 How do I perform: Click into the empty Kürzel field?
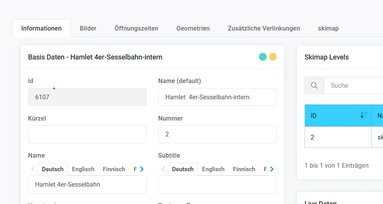pos(87,134)
